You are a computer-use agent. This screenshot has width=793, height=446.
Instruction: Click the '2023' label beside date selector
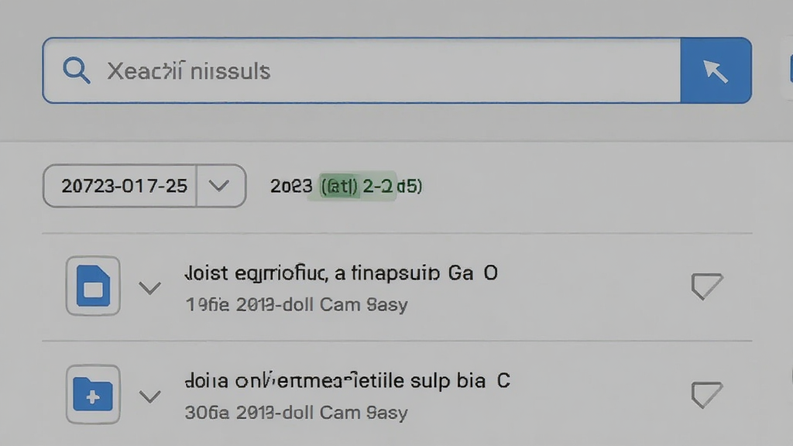pos(291,186)
